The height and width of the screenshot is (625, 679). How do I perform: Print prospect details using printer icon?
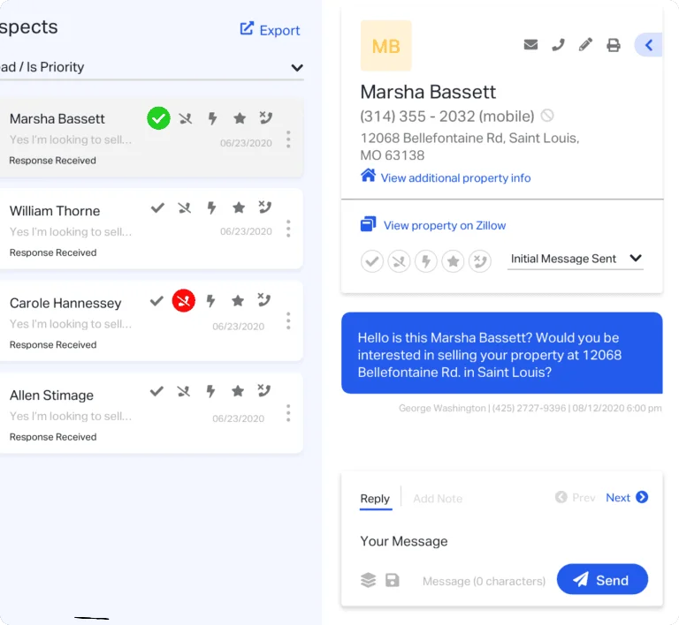click(614, 45)
